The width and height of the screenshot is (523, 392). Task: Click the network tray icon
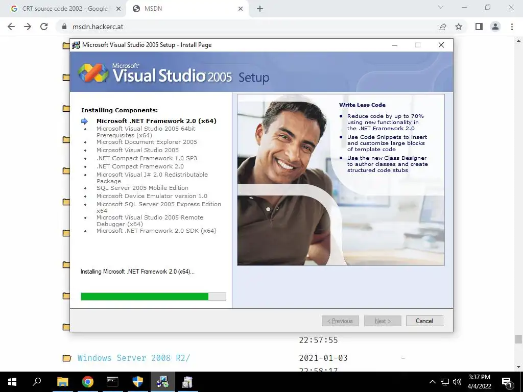coord(445,382)
